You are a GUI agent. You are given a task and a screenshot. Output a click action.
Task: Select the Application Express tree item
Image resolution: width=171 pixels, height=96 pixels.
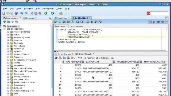(24, 91)
